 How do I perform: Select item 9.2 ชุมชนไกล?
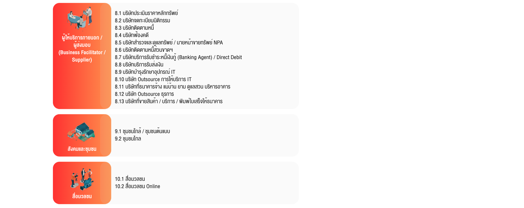click(x=128, y=139)
